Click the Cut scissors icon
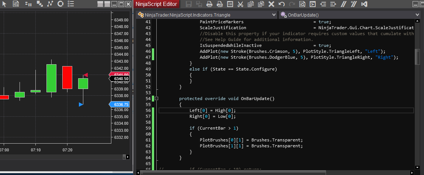 (240, 4)
